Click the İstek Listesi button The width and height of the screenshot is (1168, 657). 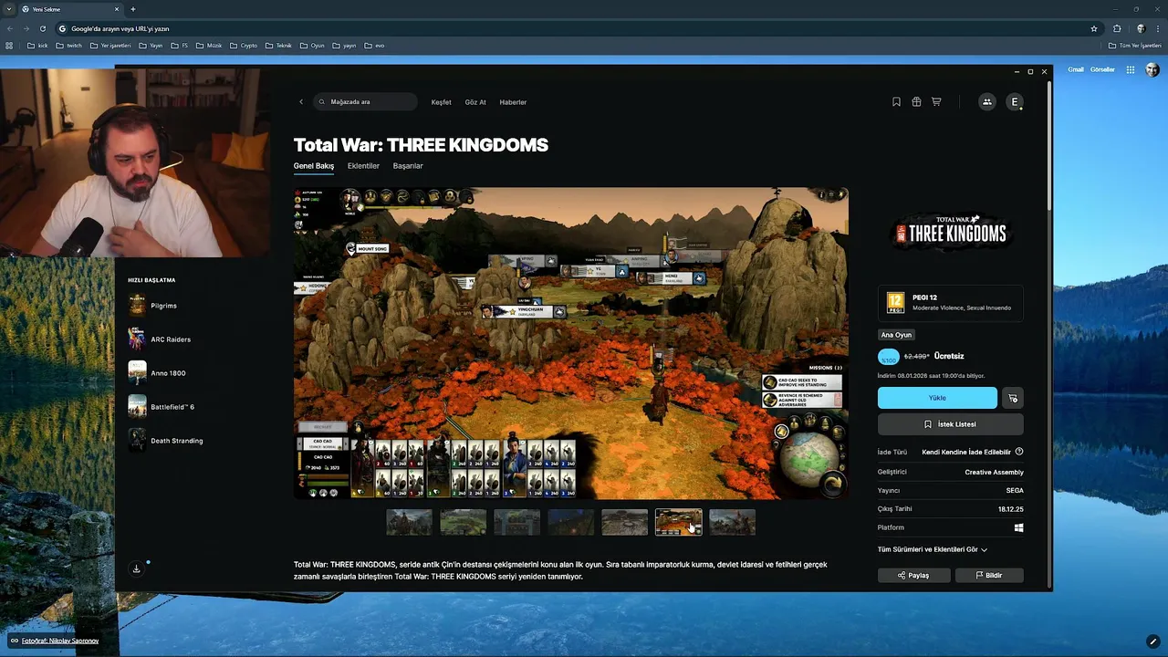click(950, 424)
